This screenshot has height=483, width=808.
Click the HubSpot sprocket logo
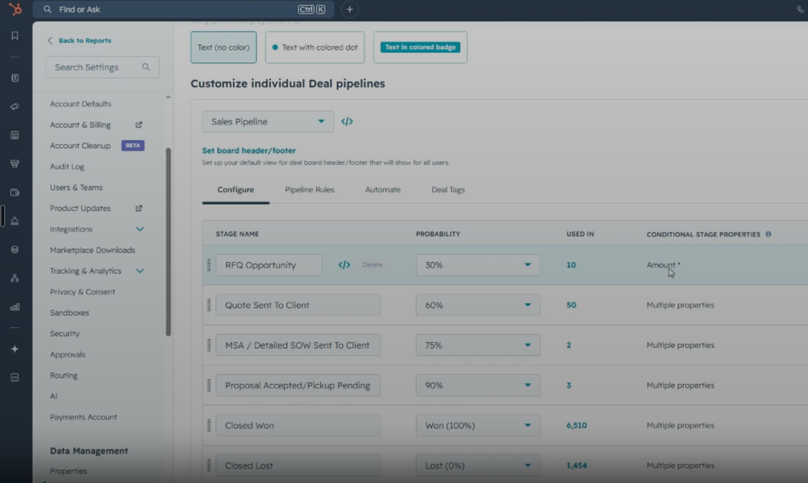click(15, 9)
